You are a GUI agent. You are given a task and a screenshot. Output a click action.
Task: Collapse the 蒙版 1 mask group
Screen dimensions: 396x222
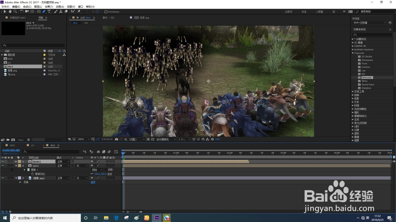click(25, 170)
